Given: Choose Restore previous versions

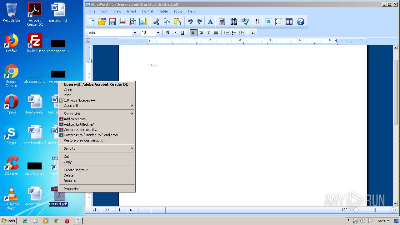Looking at the screenshot, I should coord(97,140).
